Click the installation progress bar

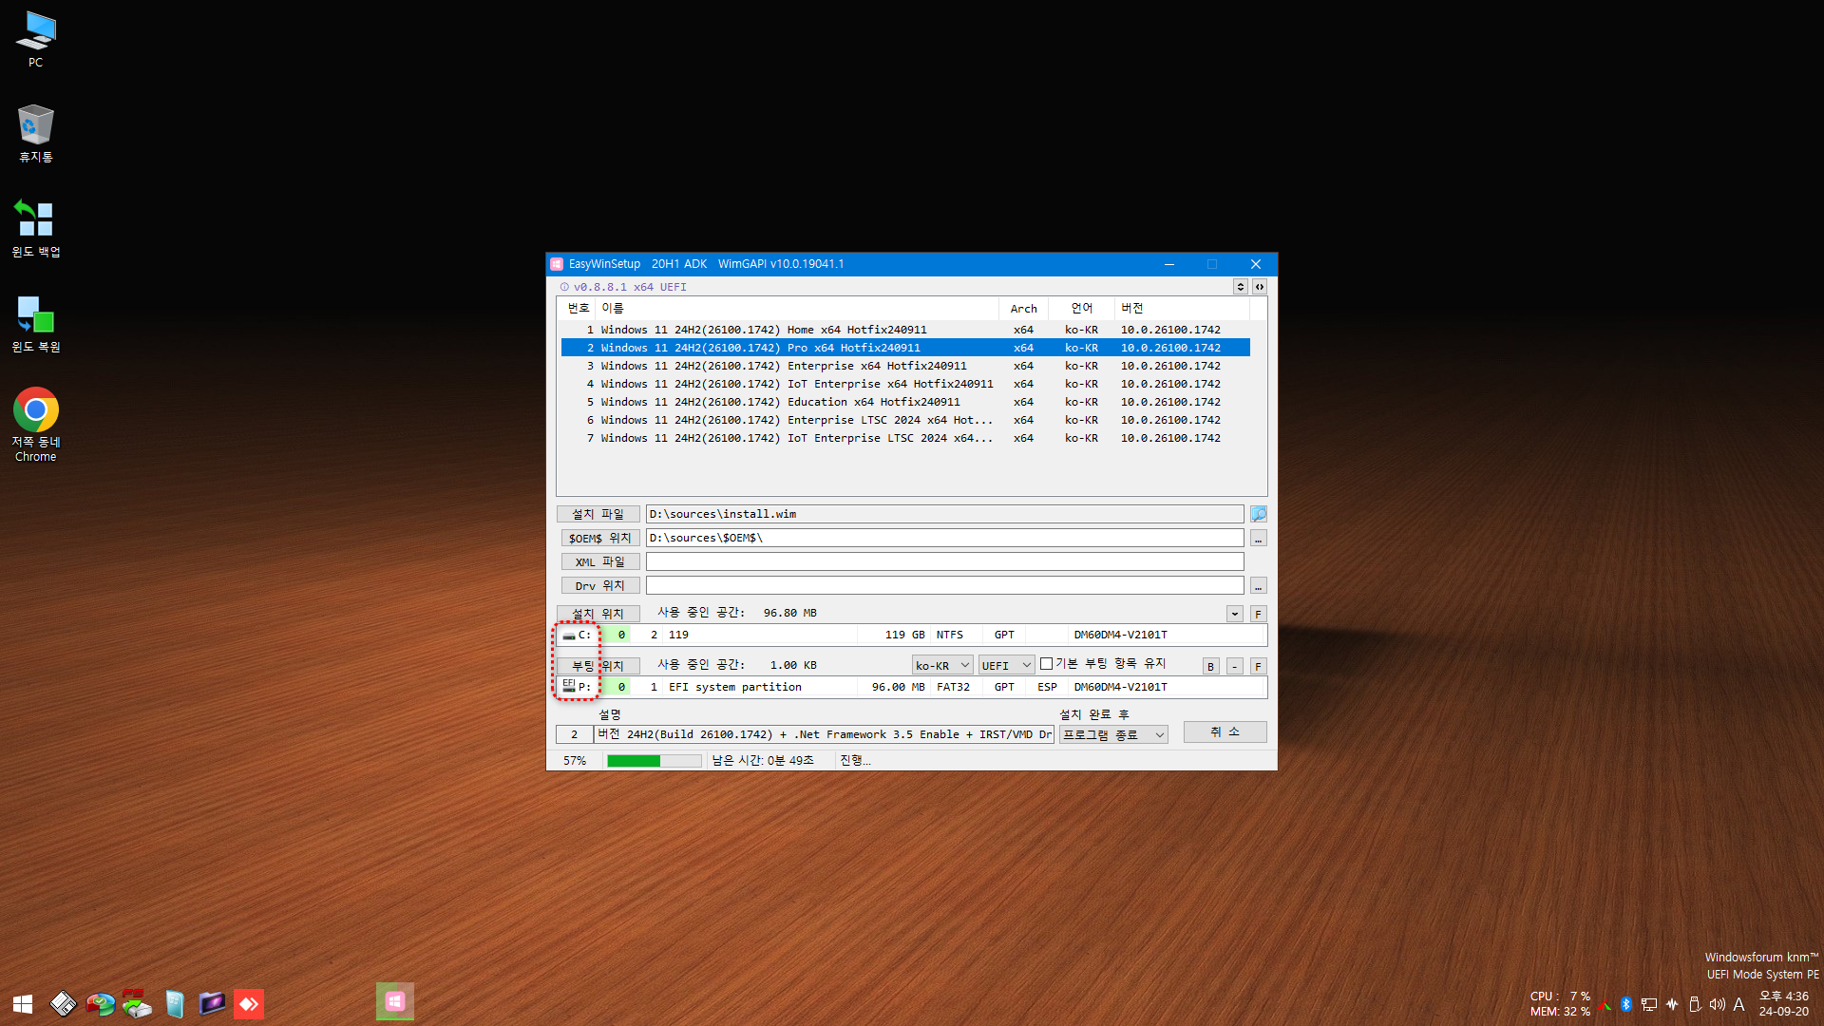(654, 760)
